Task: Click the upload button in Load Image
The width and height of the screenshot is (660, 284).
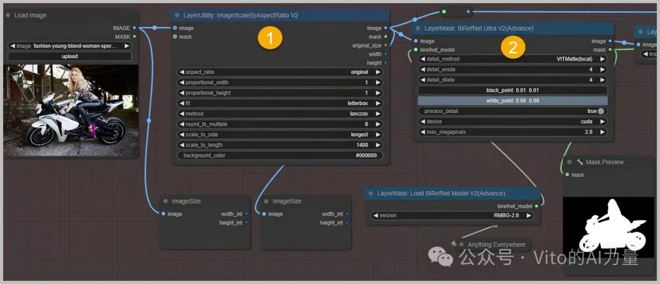Action: pyautogui.click(x=70, y=56)
